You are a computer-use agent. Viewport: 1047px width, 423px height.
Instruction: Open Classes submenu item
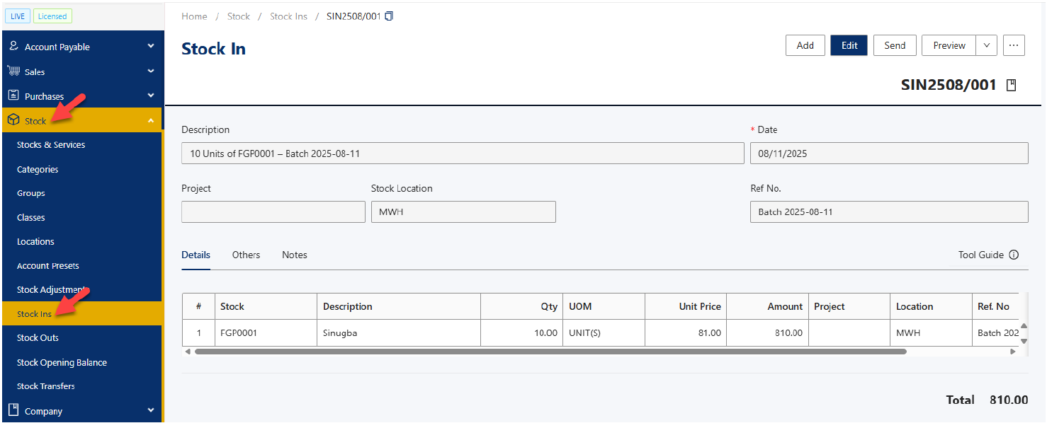point(31,217)
